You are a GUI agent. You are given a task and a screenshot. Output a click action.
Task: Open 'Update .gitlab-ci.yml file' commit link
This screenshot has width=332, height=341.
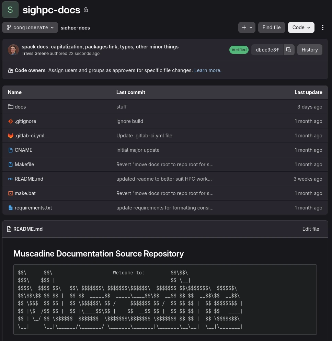144,136
